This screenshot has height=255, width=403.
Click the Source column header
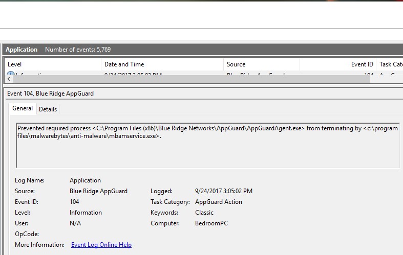point(262,64)
